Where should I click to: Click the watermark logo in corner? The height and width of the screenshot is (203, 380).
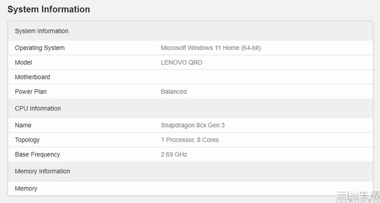pyautogui.click(x=358, y=197)
